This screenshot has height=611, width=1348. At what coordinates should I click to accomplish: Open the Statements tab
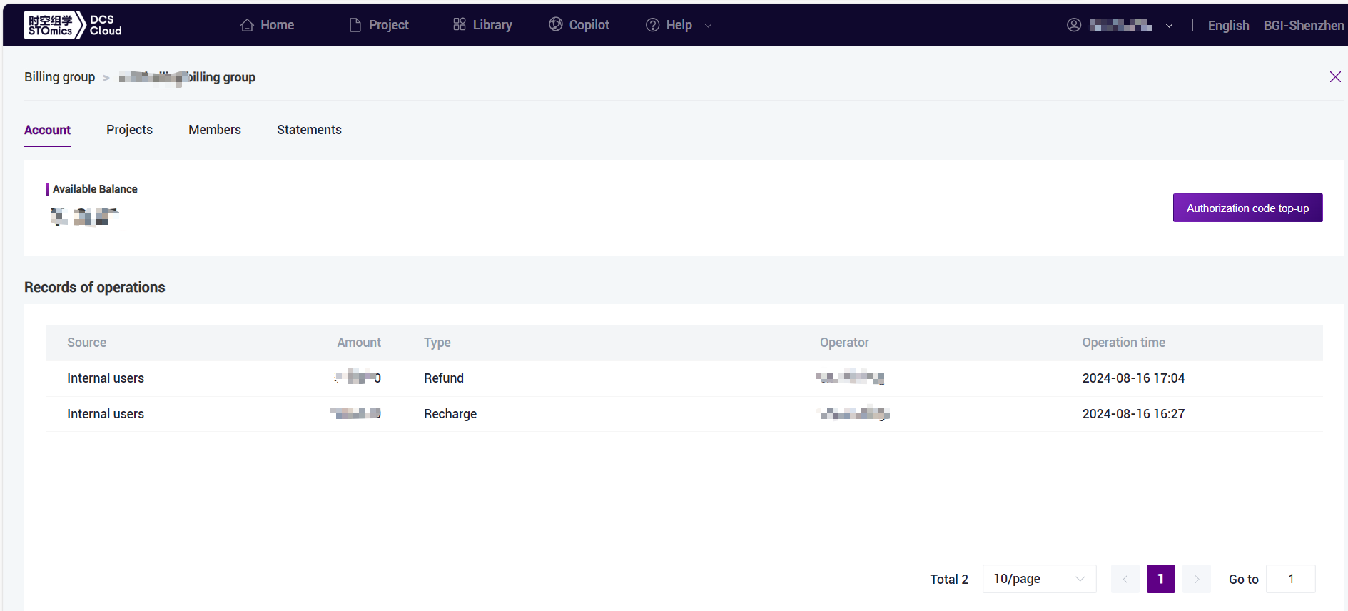point(309,130)
